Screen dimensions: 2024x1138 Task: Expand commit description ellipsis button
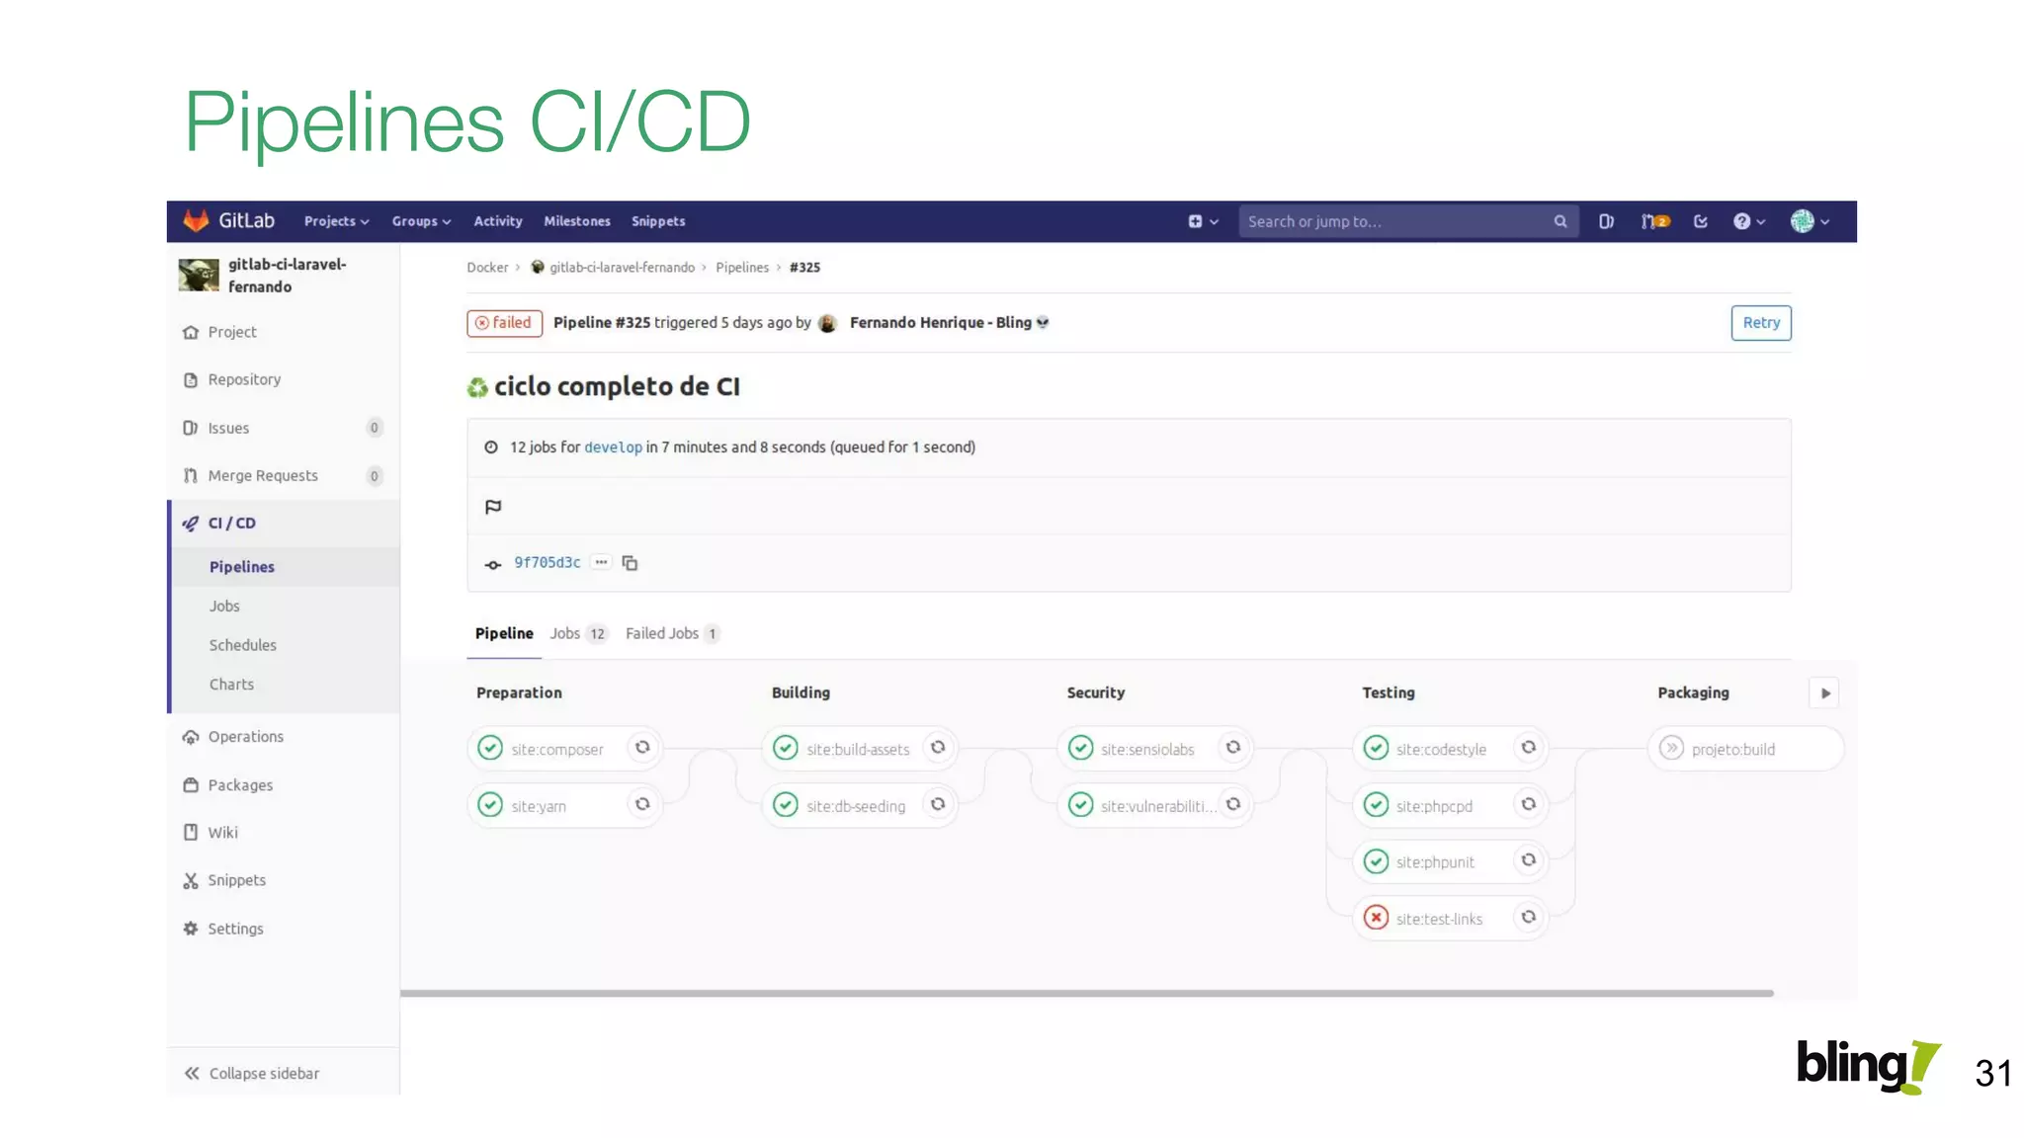tap(601, 562)
